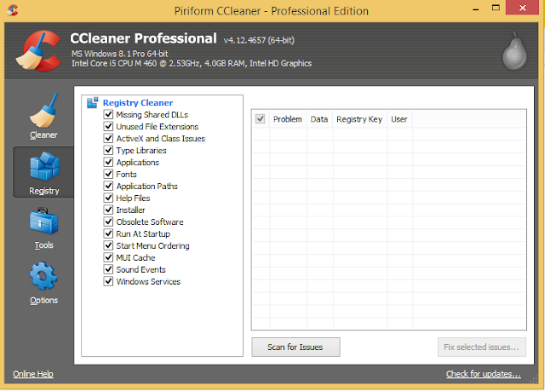This screenshot has height=391, width=545.
Task: Uncheck Installer option
Action: (x=108, y=210)
